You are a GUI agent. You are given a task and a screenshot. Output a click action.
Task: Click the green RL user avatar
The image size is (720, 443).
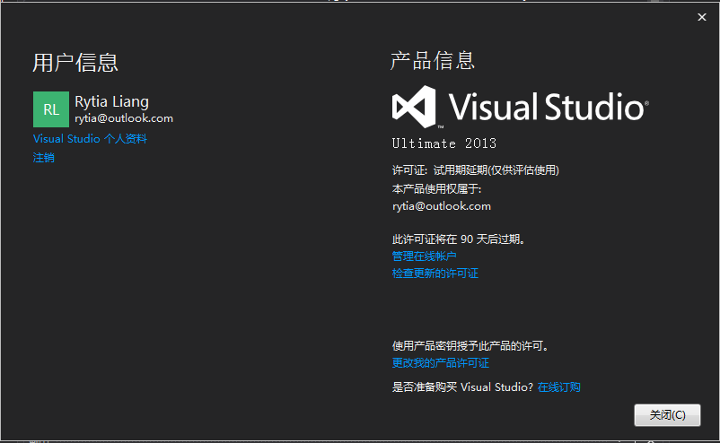[51, 109]
